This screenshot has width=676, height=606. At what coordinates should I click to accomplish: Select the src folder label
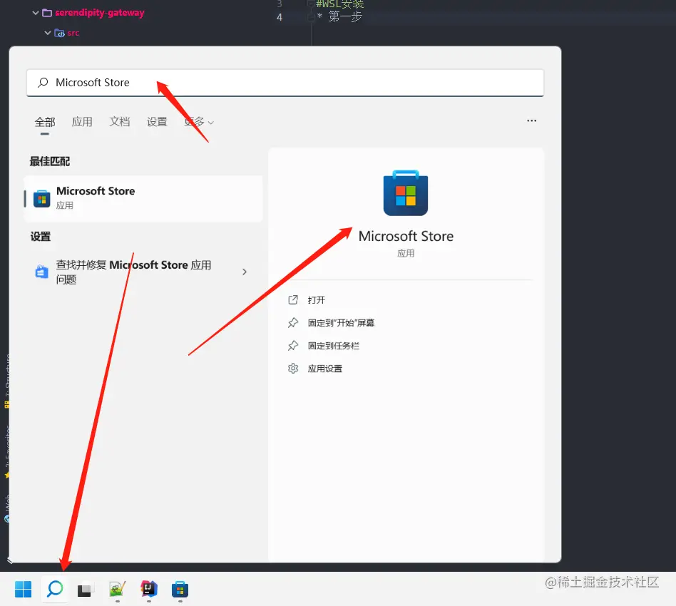(73, 33)
